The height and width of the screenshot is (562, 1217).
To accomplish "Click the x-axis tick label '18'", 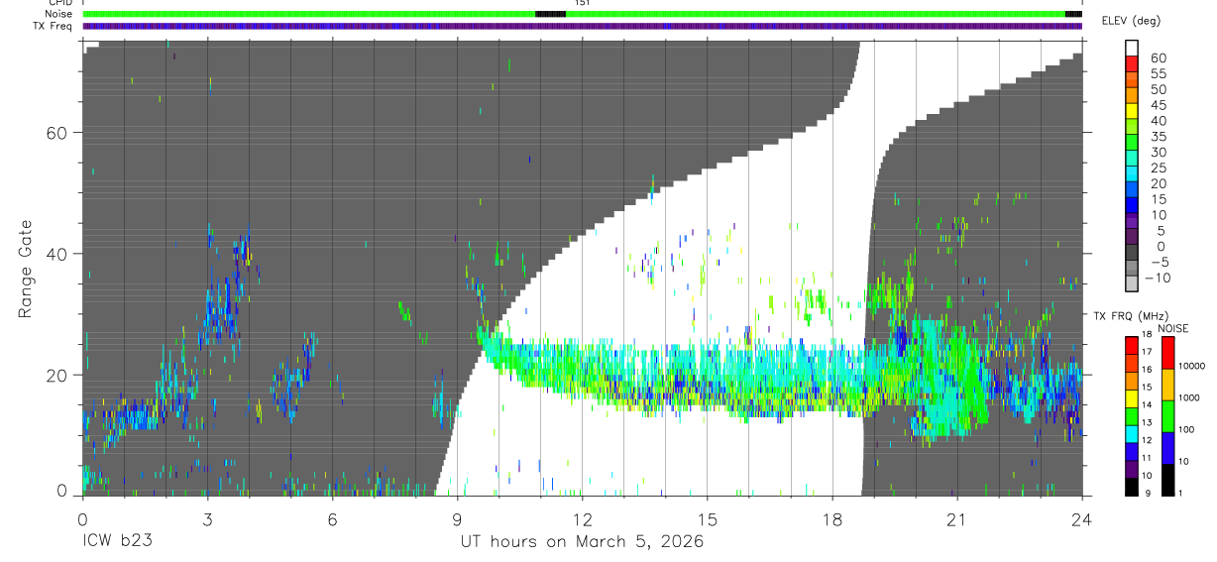I will click(831, 518).
